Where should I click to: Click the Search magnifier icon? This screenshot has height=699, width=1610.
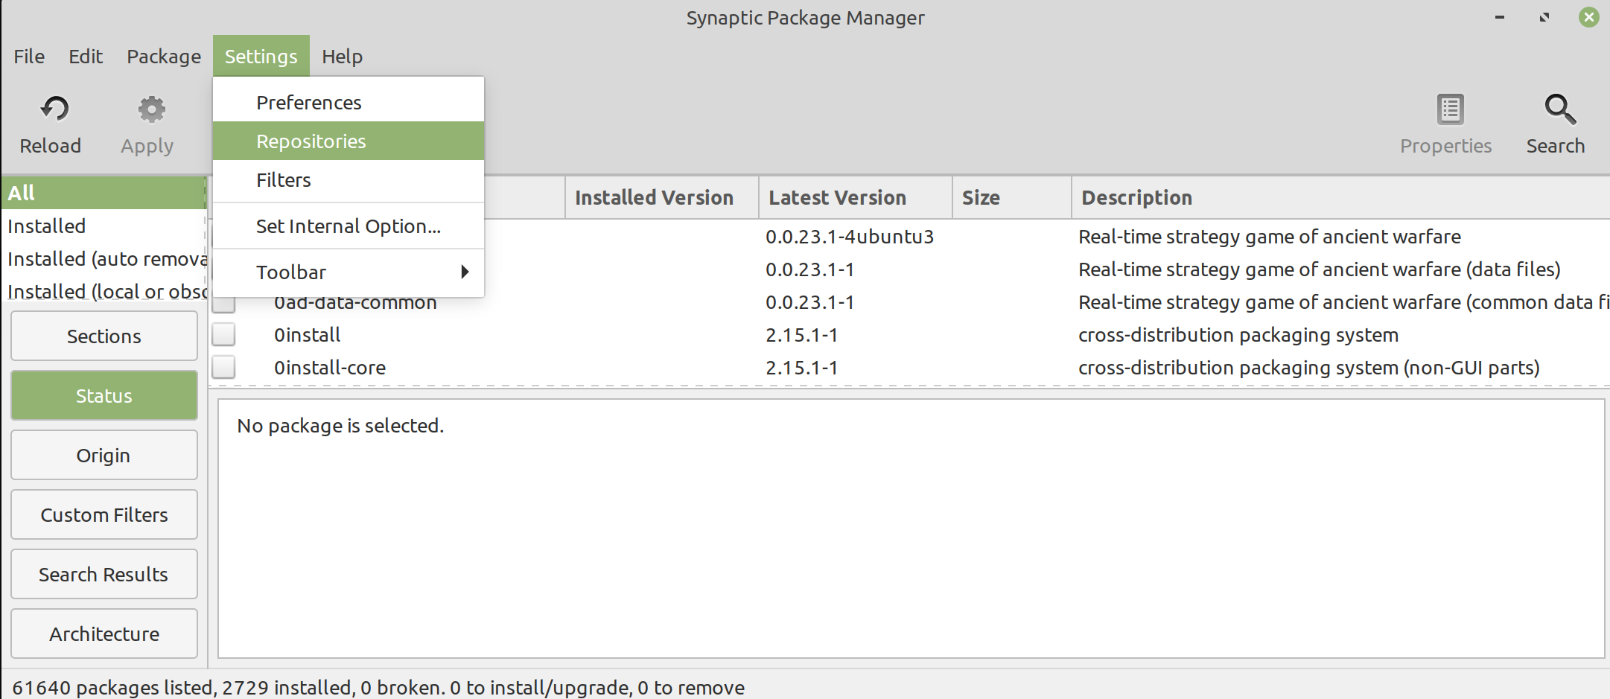click(1559, 109)
